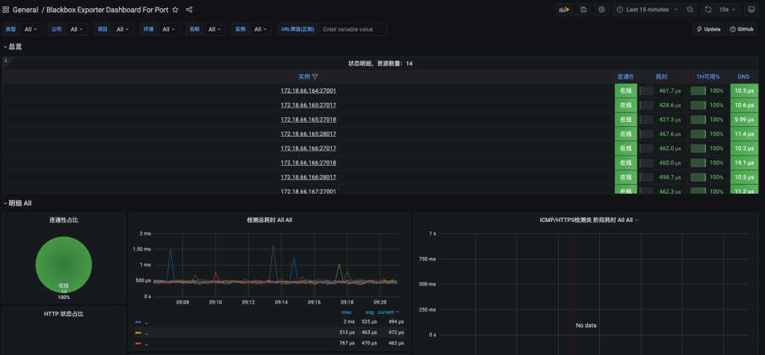Refresh the dashboard now
765x355 pixels.
click(708, 10)
